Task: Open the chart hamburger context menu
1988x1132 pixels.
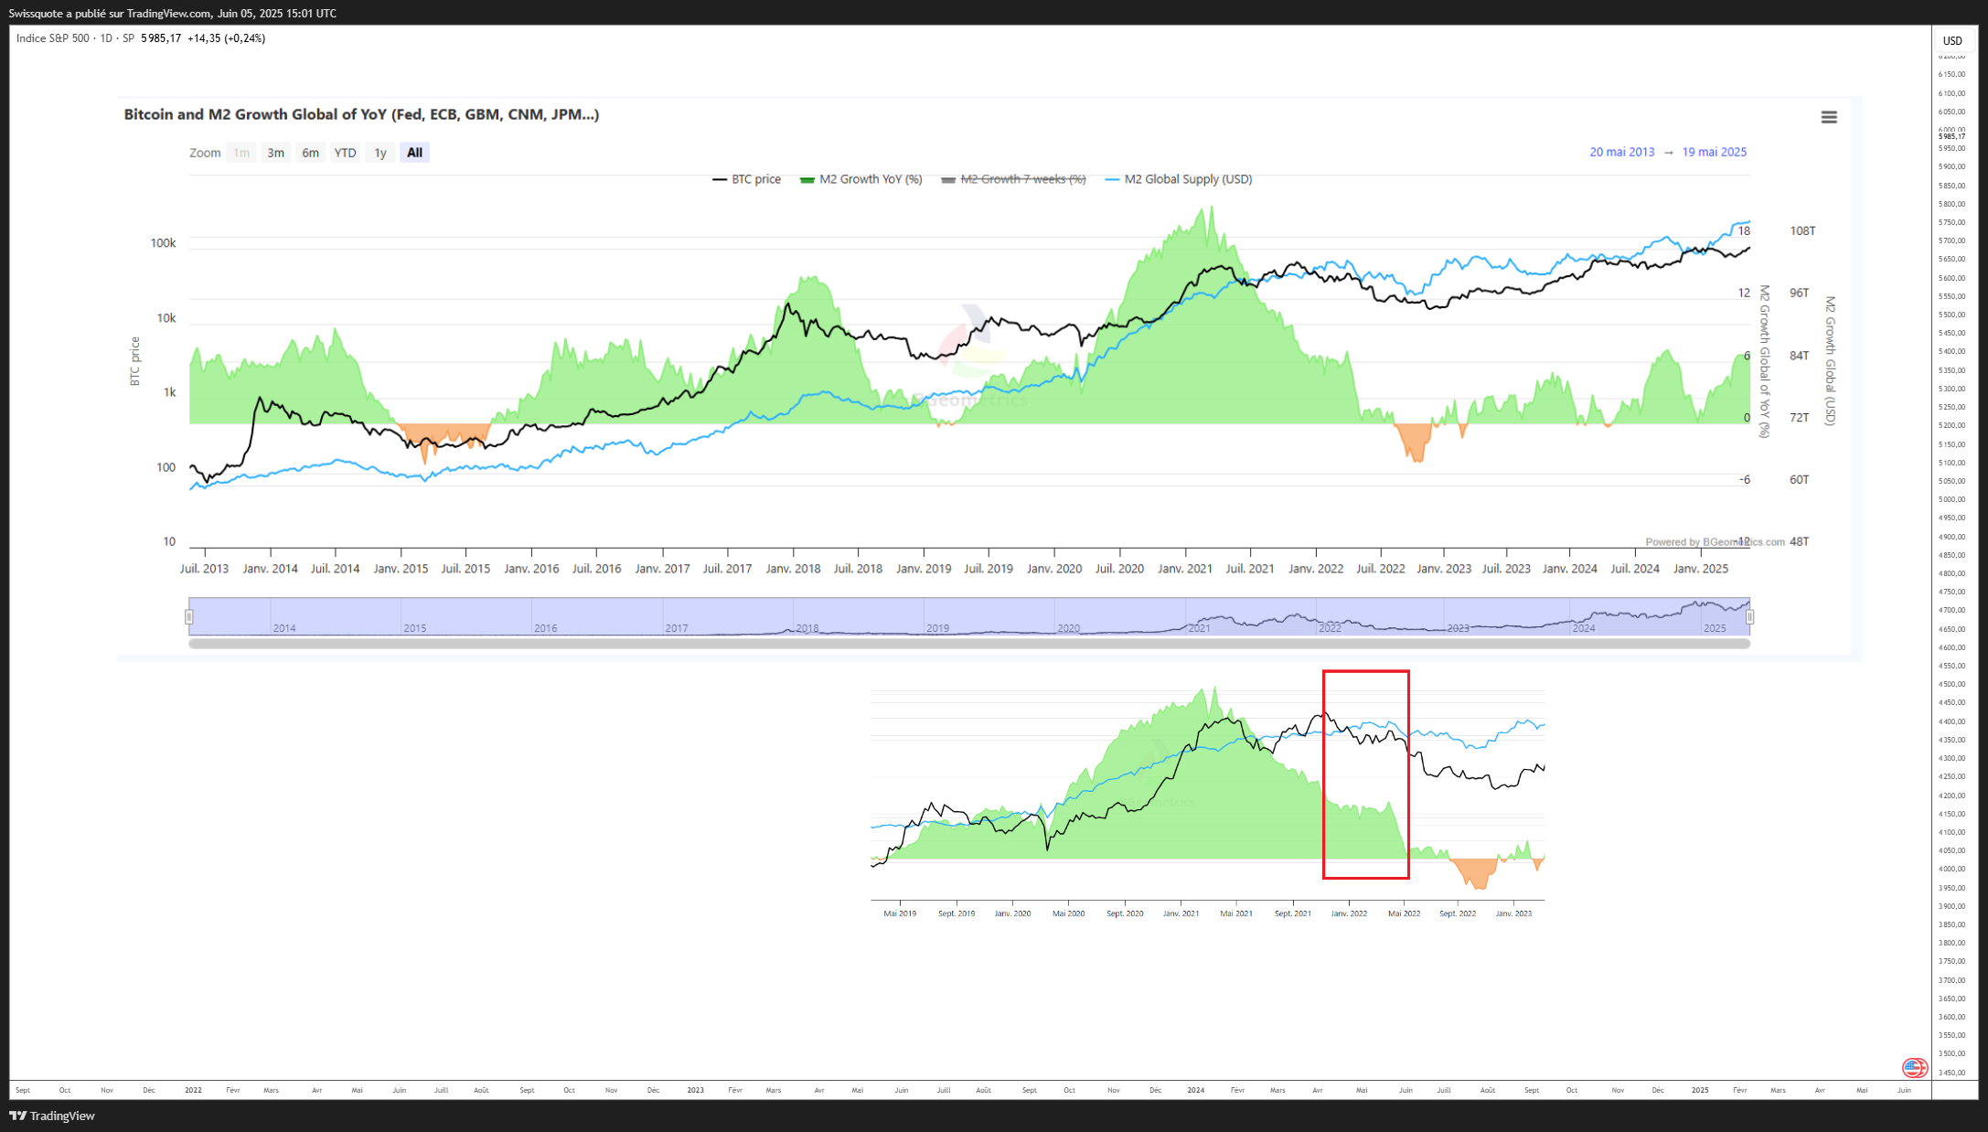Action: pos(1829,117)
